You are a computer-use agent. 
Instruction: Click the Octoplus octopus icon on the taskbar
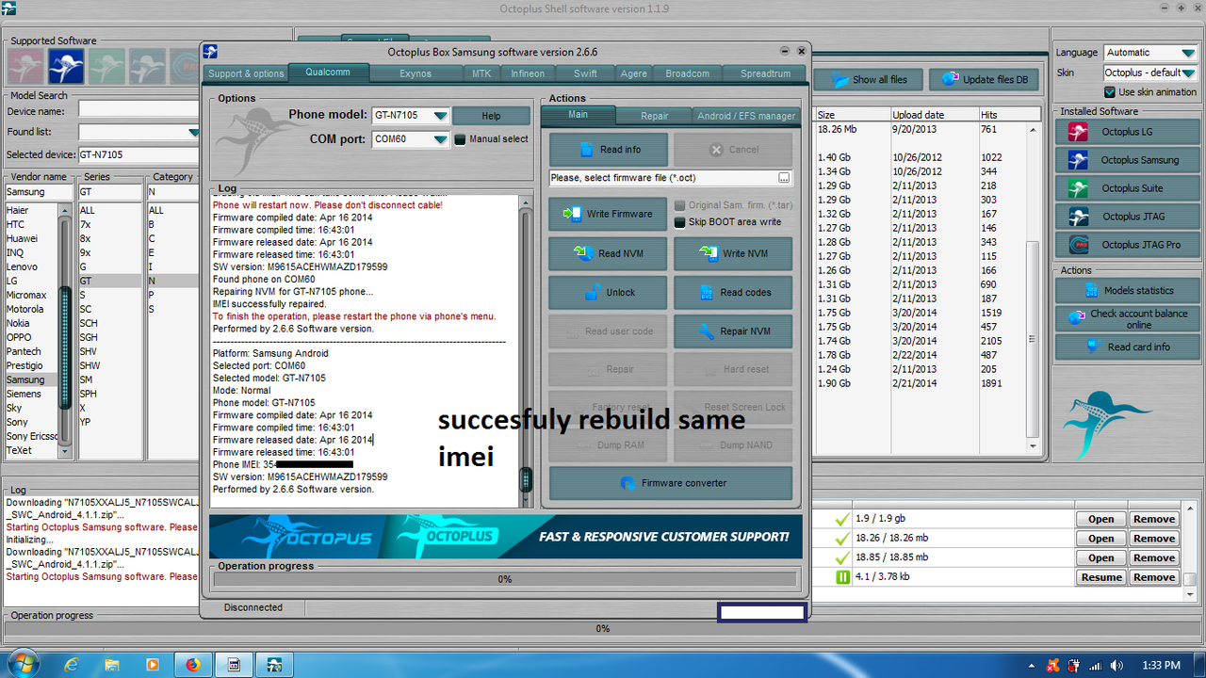point(275,665)
